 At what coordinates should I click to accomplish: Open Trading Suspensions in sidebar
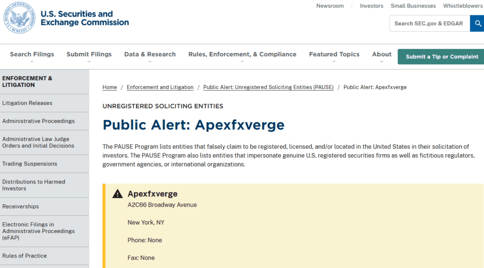pos(30,164)
